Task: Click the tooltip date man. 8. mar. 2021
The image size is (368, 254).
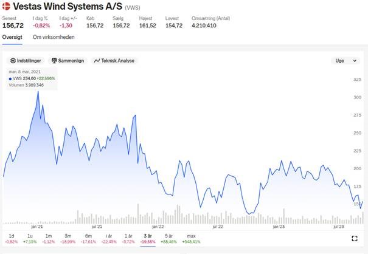Action: coord(25,72)
